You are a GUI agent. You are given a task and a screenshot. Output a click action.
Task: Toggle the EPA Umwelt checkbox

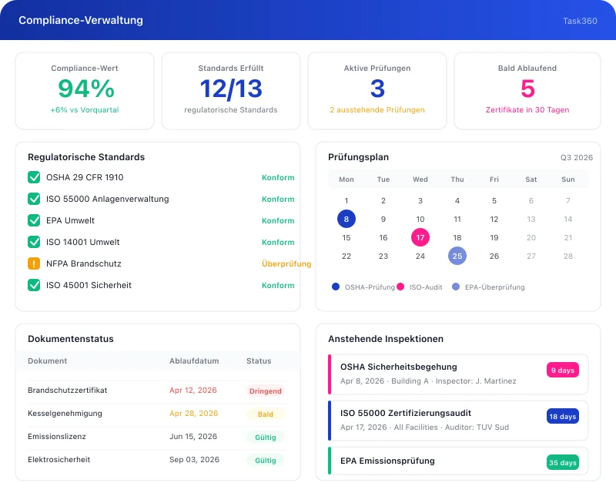[x=34, y=220]
